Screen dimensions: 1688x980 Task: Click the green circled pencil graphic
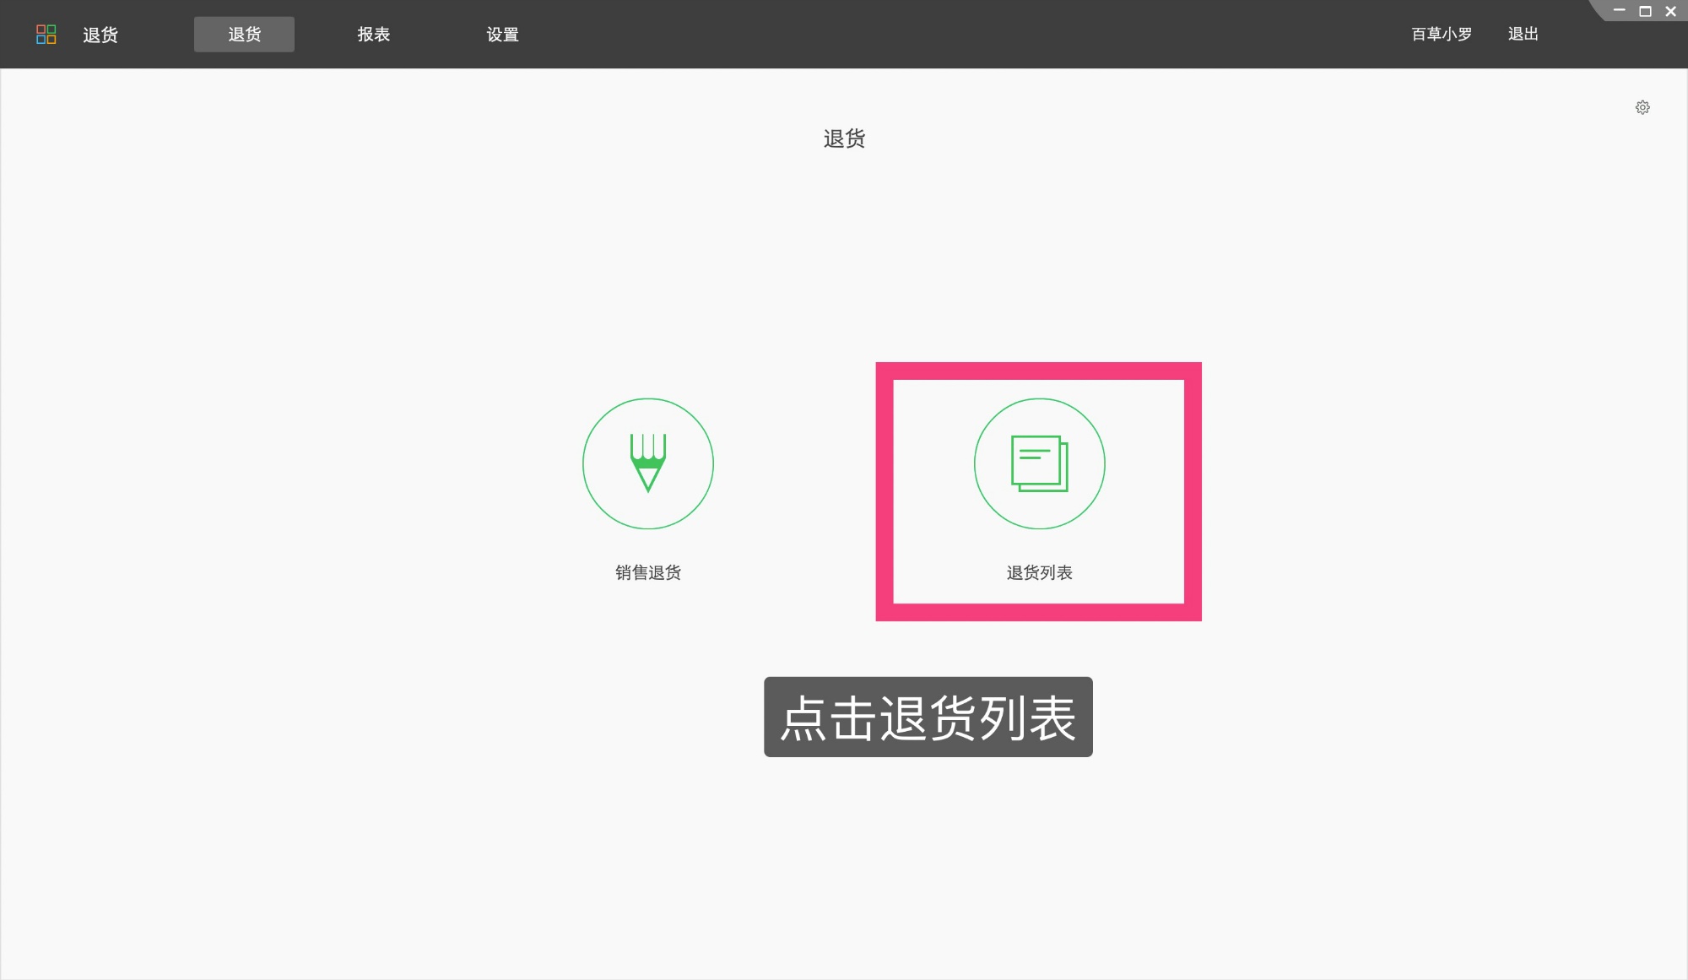click(647, 464)
